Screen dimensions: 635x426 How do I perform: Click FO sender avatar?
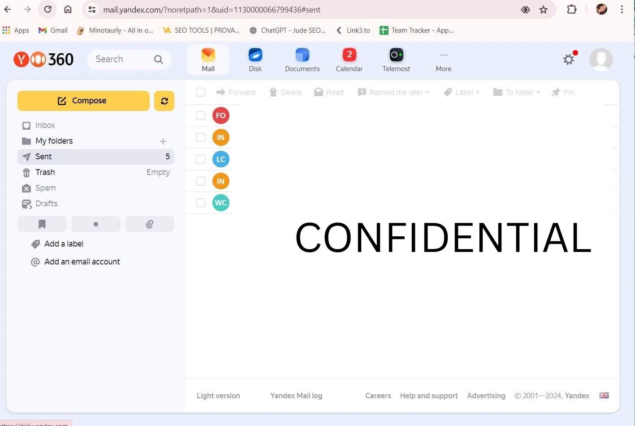coord(221,115)
